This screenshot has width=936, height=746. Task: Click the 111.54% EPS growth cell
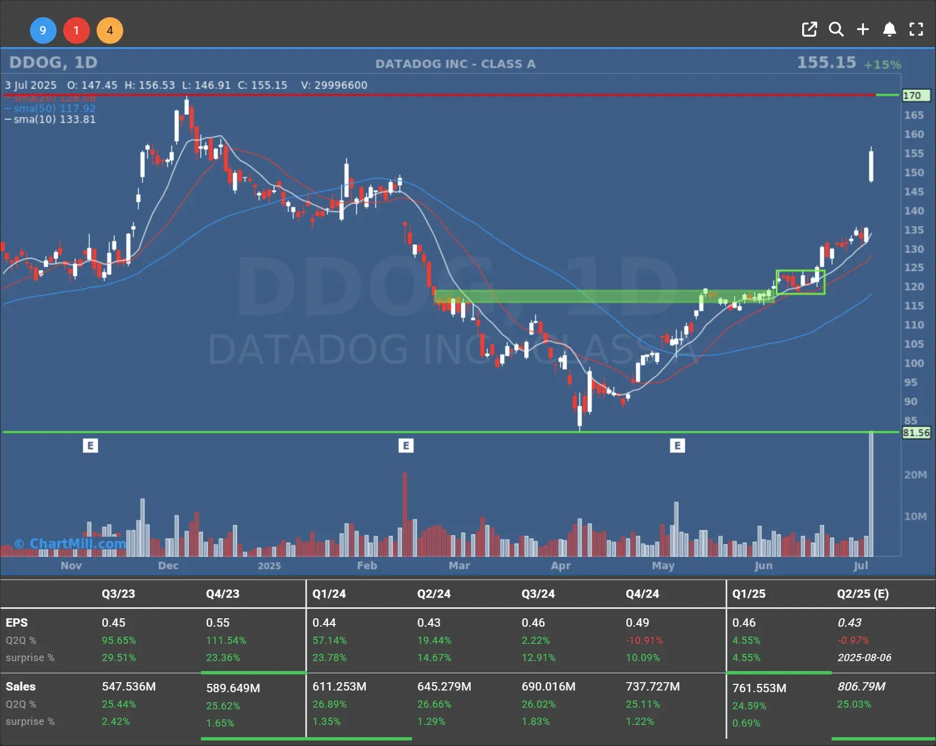[226, 641]
